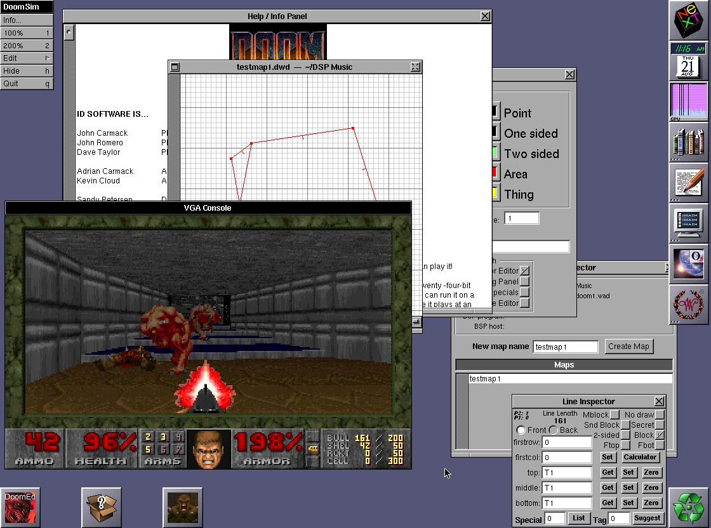Click the Special List button
This screenshot has width=711, height=528.
point(578,518)
